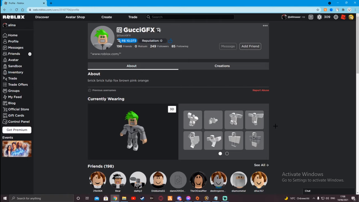Open the notifications list icon in the header
This screenshot has width=359, height=202.
311,17
